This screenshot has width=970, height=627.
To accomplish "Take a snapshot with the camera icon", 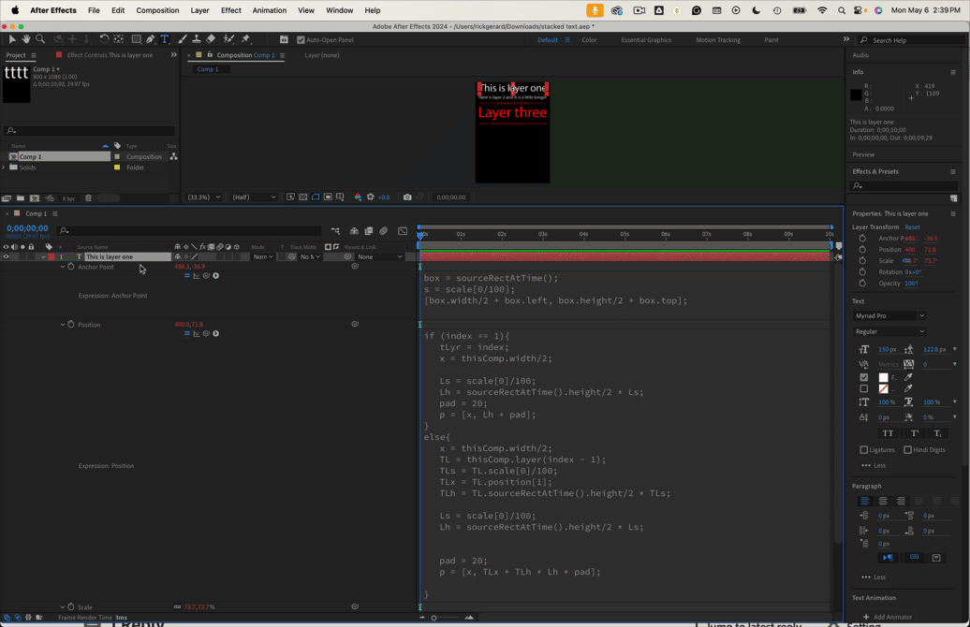I will (407, 197).
